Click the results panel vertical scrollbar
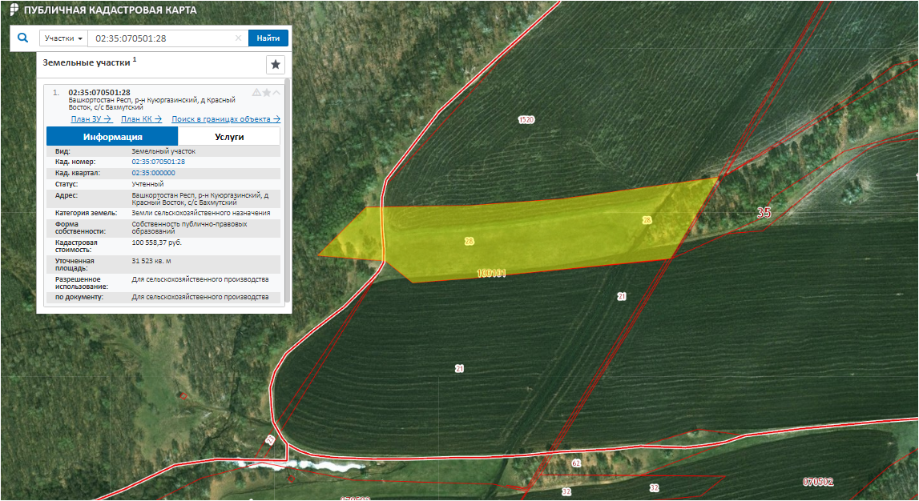The image size is (919, 501). click(x=287, y=192)
